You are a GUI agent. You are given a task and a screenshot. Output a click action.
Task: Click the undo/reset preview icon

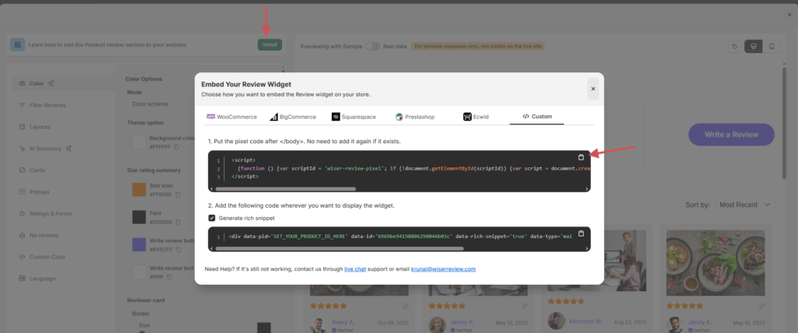[x=734, y=46]
